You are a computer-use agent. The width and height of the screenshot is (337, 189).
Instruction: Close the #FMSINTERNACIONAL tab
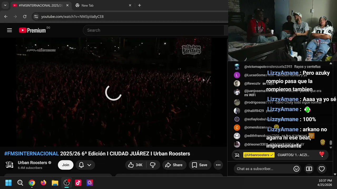pyautogui.click(x=67, y=5)
